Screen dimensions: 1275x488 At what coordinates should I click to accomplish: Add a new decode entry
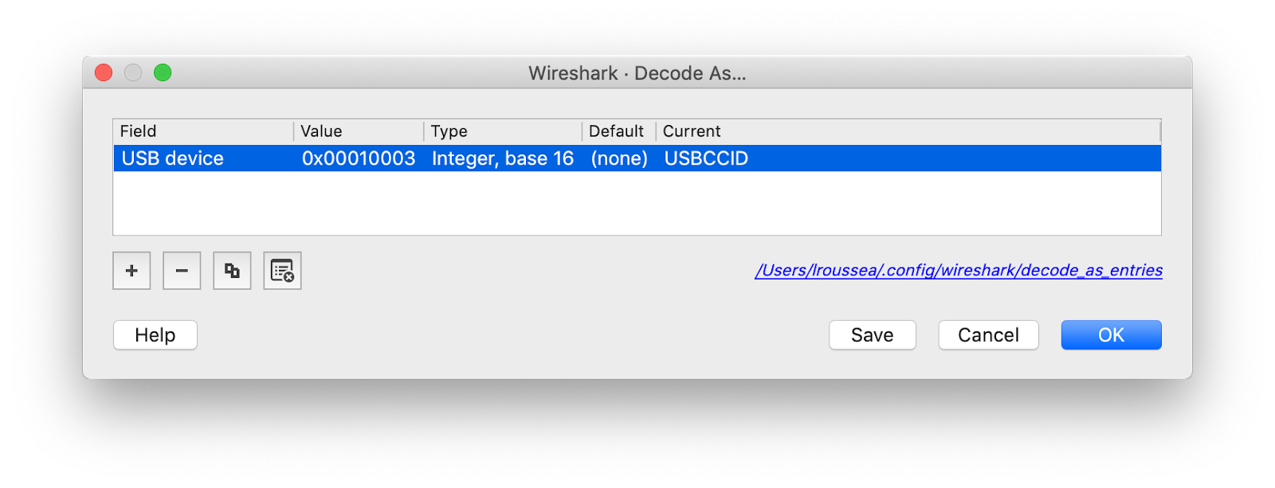[131, 271]
